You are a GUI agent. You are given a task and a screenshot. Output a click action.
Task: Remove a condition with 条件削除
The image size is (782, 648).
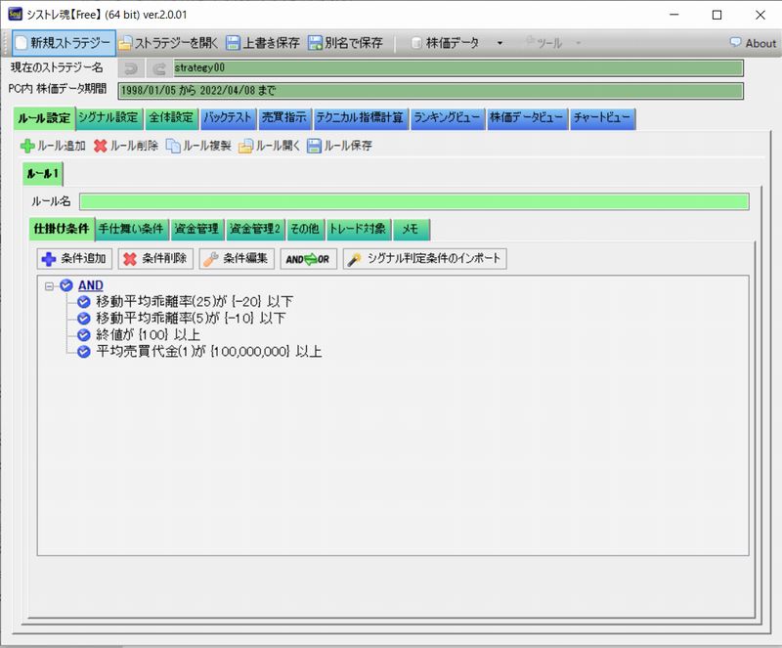click(155, 259)
